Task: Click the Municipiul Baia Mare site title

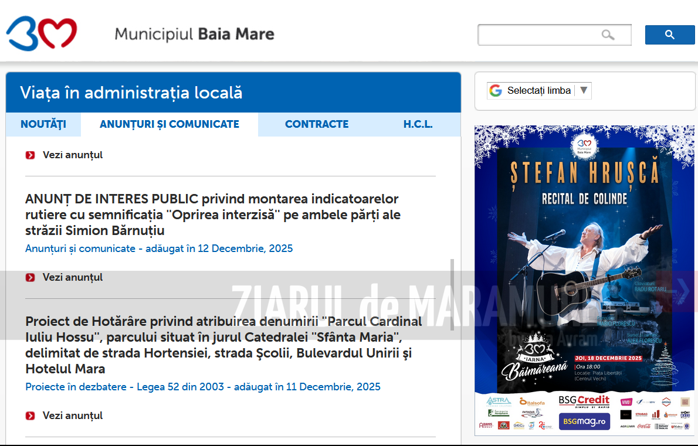Action: coord(194,34)
